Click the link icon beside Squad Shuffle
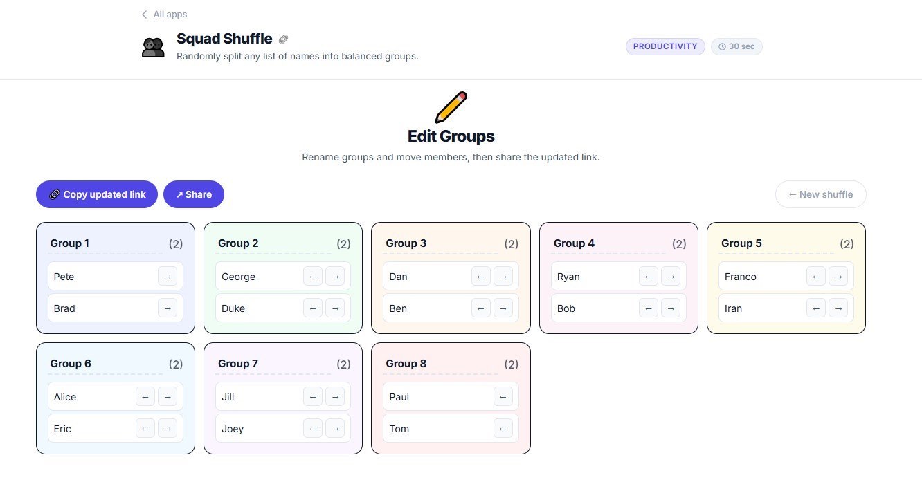This screenshot has width=922, height=491. [283, 39]
